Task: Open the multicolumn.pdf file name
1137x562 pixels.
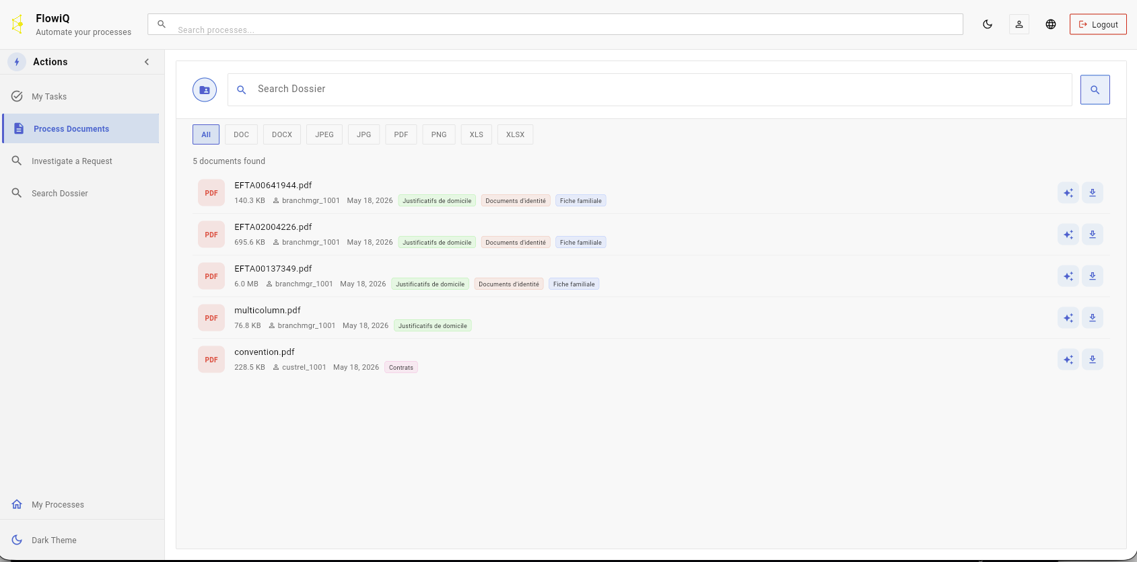Action: [x=267, y=311]
